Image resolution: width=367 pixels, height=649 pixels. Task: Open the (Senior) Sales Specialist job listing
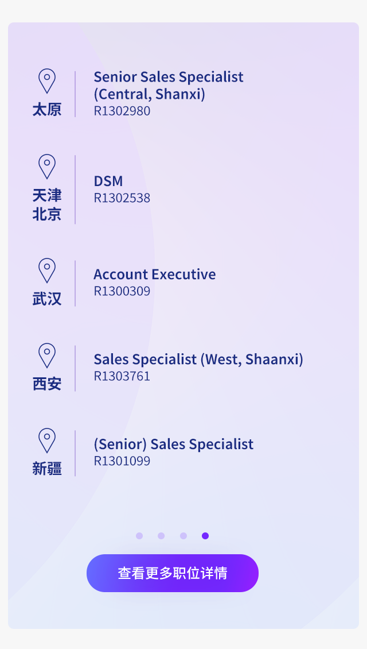point(174,444)
